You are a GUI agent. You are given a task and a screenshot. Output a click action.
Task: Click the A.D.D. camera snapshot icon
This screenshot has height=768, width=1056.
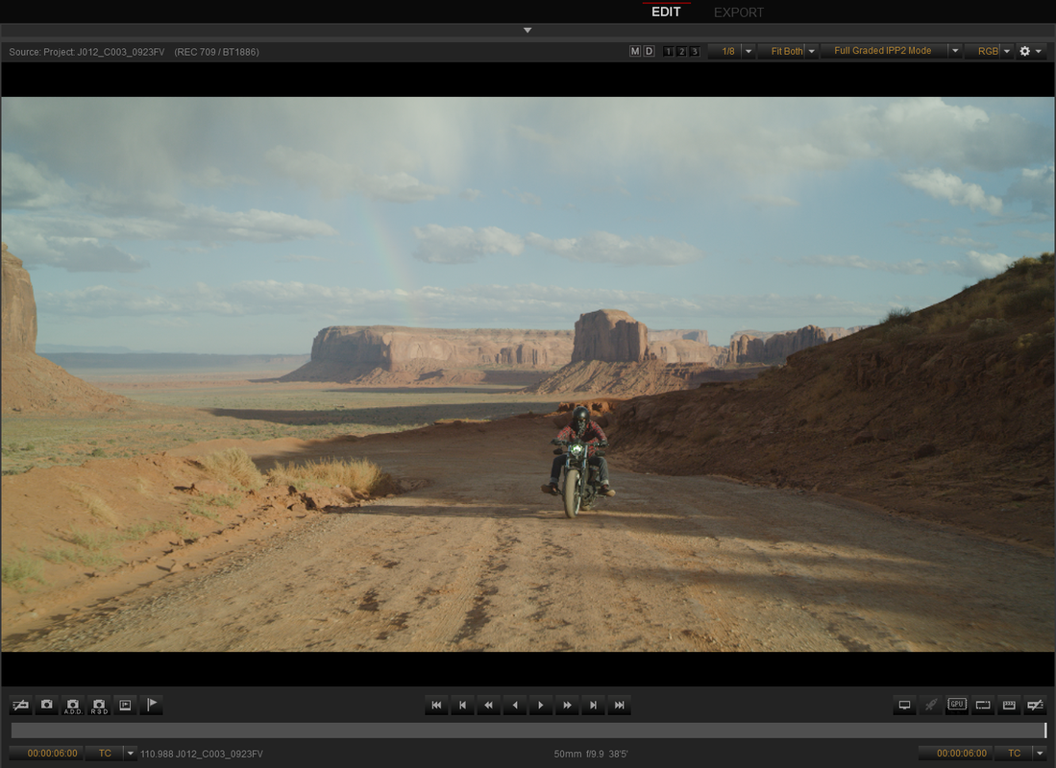tap(73, 706)
